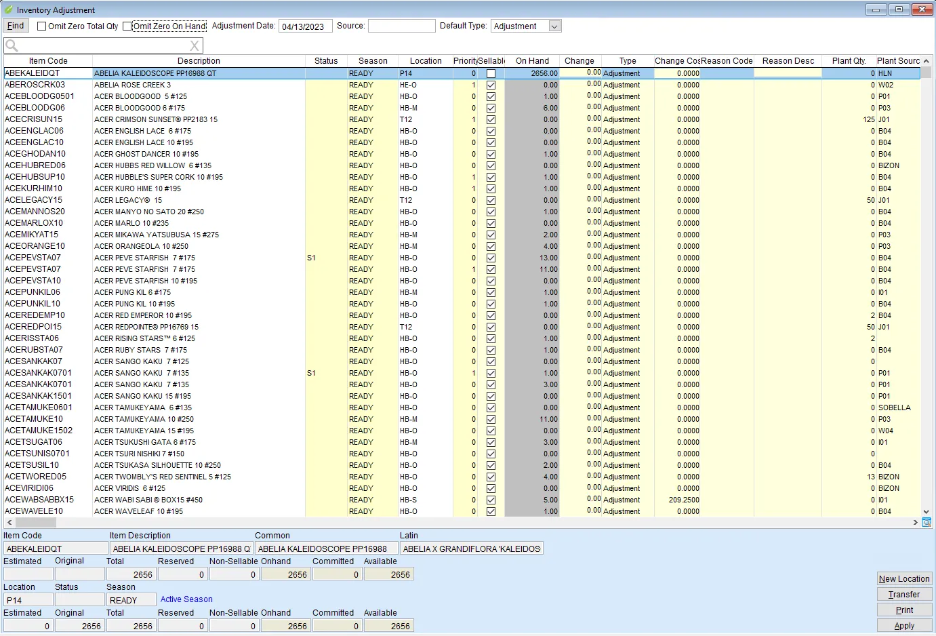Sort by Description column header

click(x=199, y=61)
